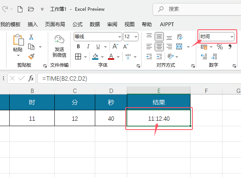Toggle Bold formatting
The height and width of the screenshot is (177, 241).
point(78,46)
